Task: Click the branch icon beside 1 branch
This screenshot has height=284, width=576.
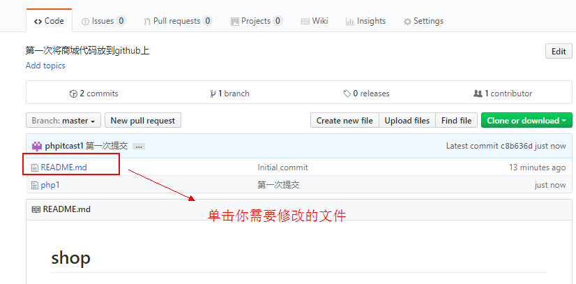Action: [213, 94]
